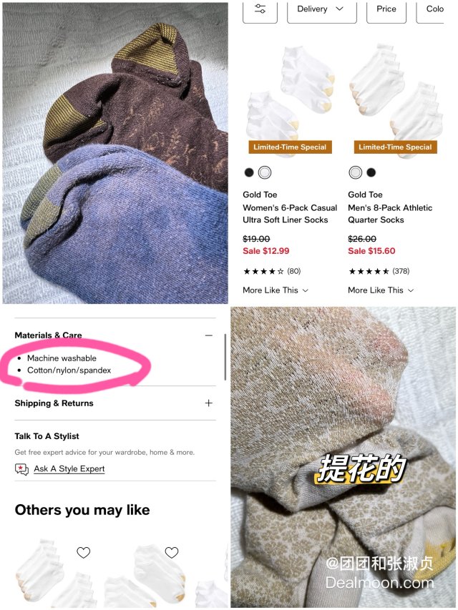The width and height of the screenshot is (458, 610).
Task: Select black swatch for Women's Liner Socks
Action: (x=249, y=172)
